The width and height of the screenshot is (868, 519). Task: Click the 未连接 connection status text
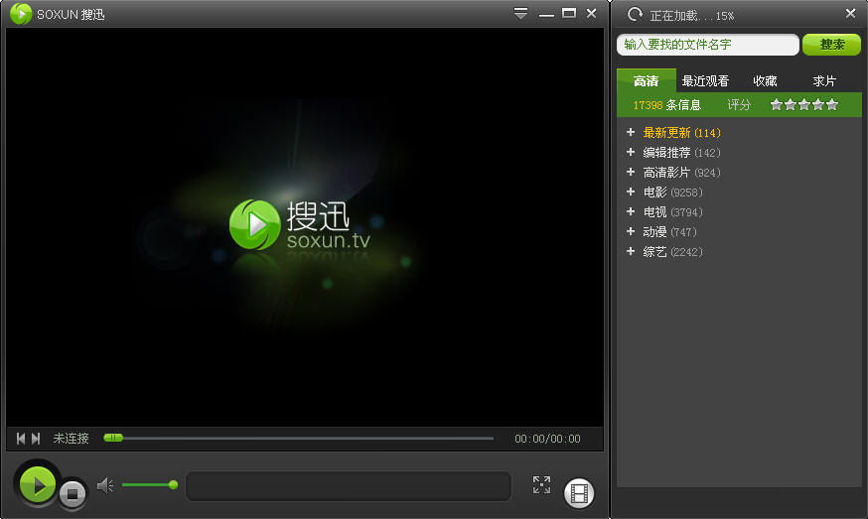click(x=71, y=439)
